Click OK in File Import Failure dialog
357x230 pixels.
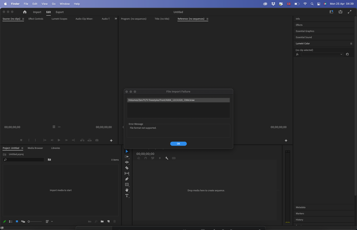(178, 143)
